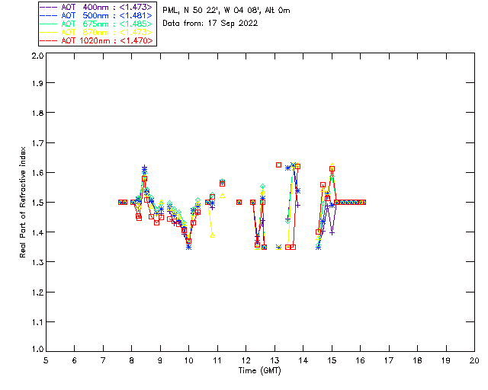Click the 12 tick label on time axis
488x390 pixels.
246,360
